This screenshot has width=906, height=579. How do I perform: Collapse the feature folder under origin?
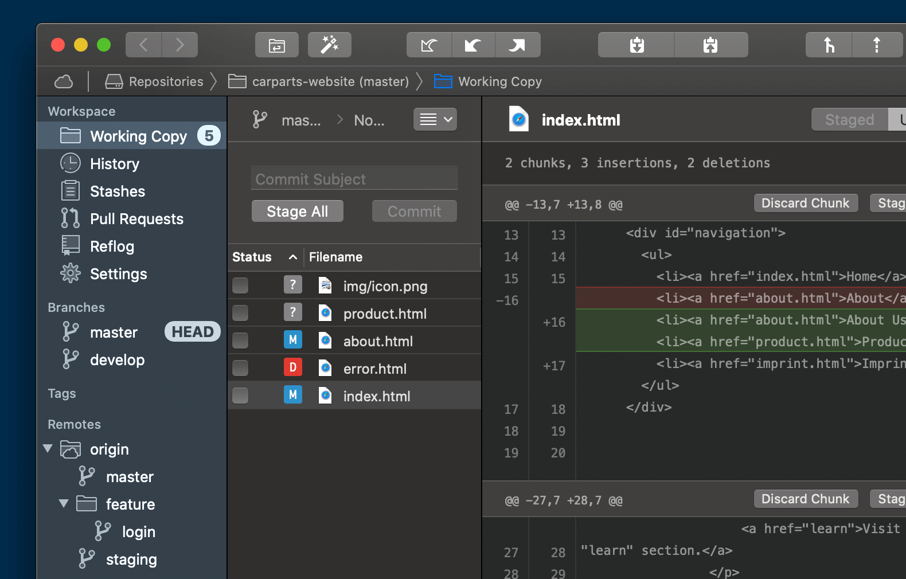point(64,504)
